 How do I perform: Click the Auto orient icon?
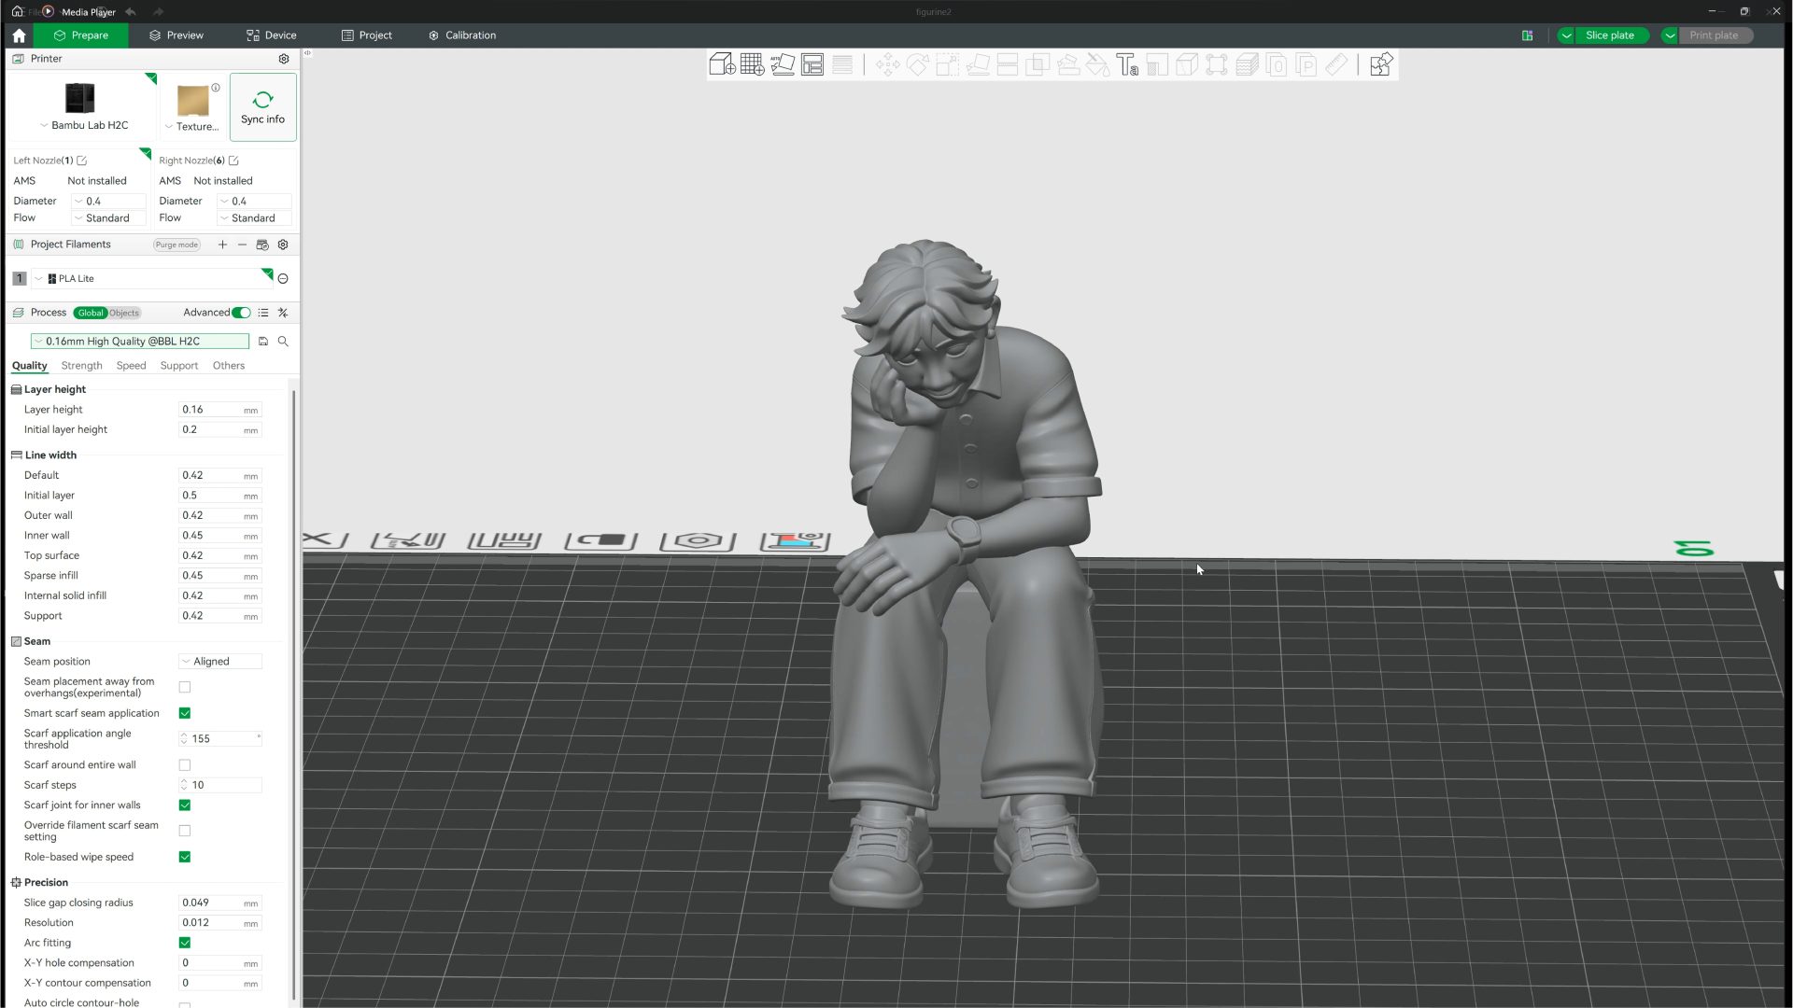[x=783, y=64]
